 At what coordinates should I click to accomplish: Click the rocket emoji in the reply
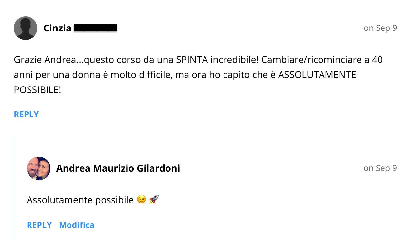(154, 199)
